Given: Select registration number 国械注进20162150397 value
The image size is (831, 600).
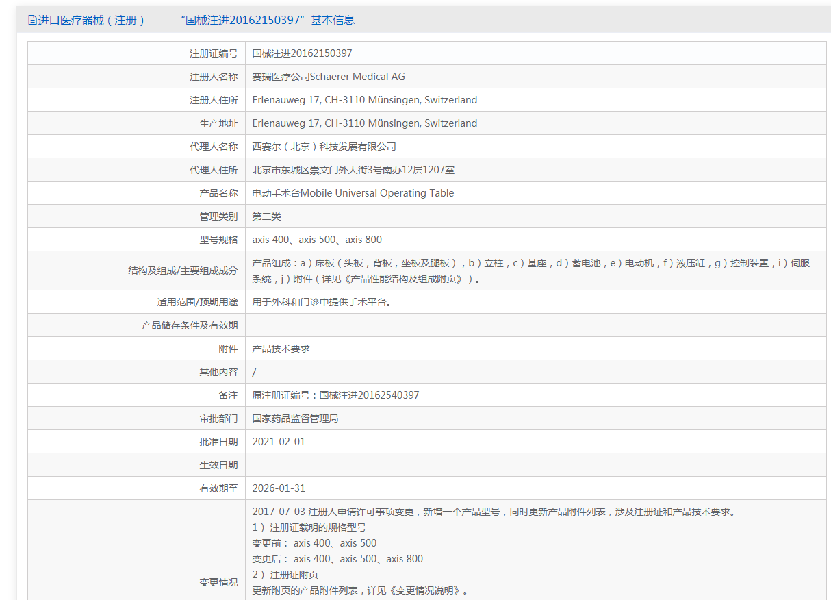Looking at the screenshot, I should tap(302, 53).
